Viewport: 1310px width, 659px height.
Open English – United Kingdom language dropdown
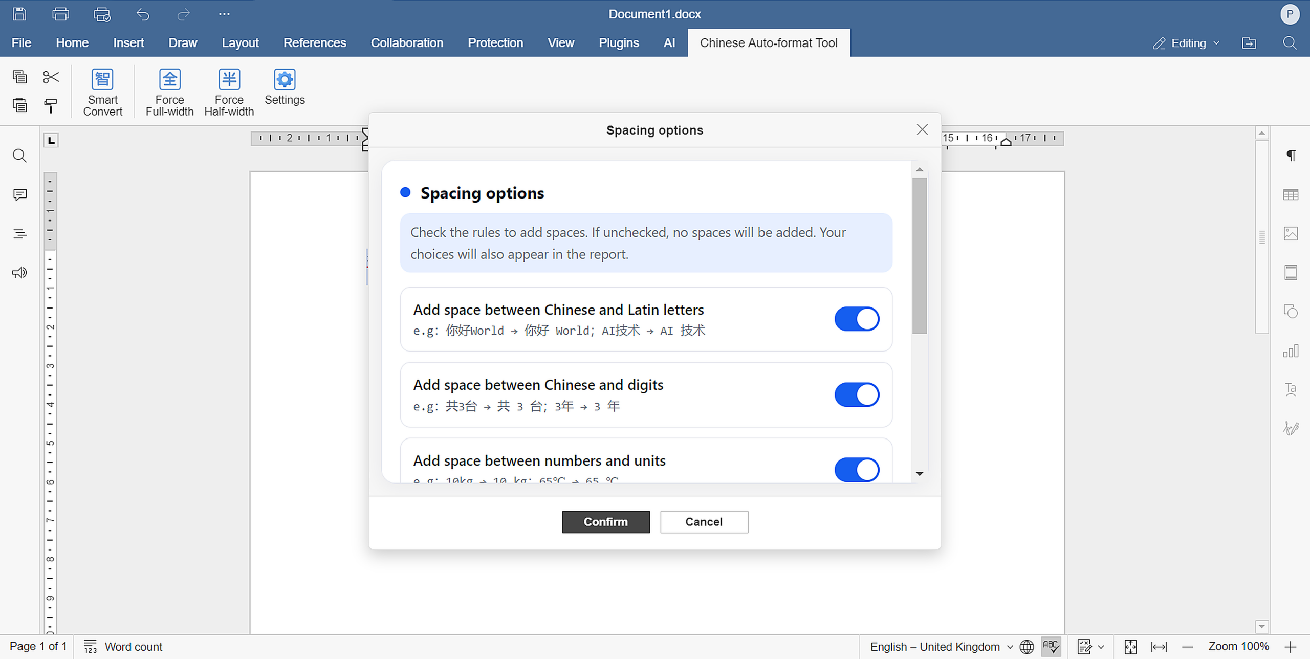tap(941, 647)
